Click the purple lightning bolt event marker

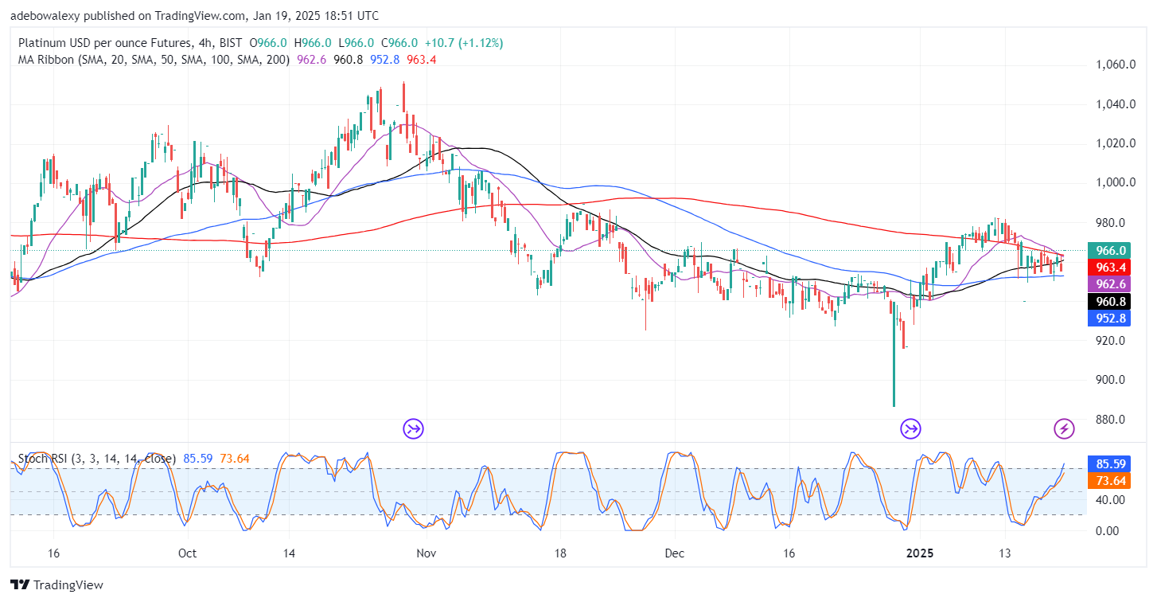point(1065,430)
